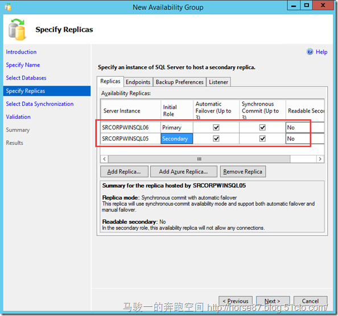Toggle Synchronous Commit for SRCORPWINSQL06
This screenshot has width=338, height=316.
click(x=262, y=127)
